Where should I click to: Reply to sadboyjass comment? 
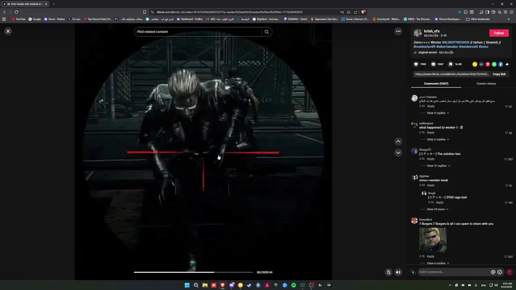pyautogui.click(x=431, y=133)
